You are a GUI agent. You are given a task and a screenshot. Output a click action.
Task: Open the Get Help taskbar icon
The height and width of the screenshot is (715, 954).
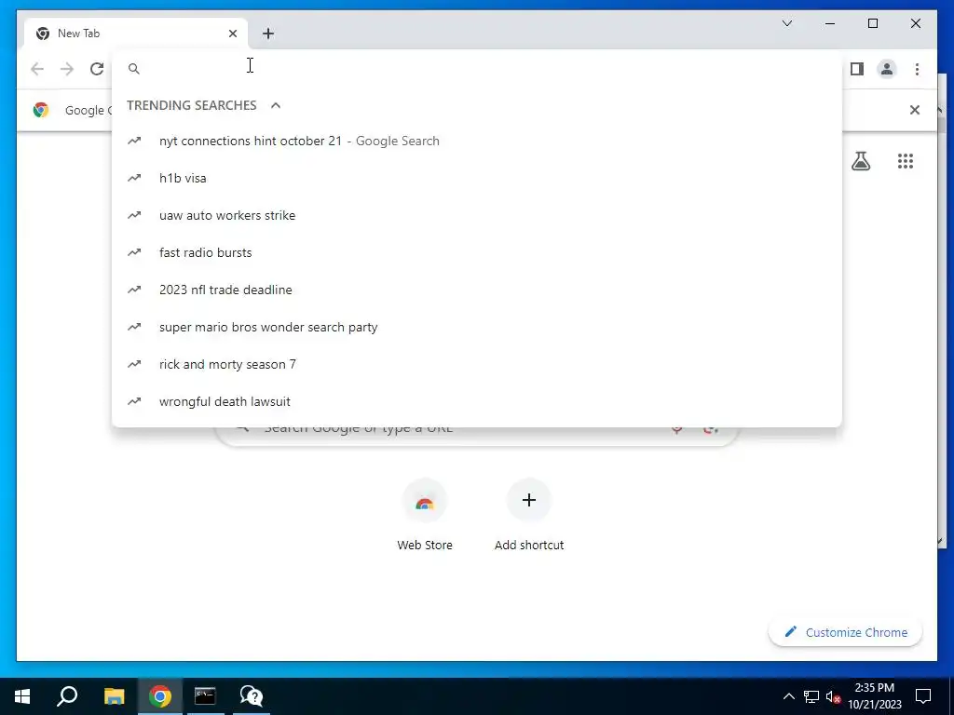point(251,696)
